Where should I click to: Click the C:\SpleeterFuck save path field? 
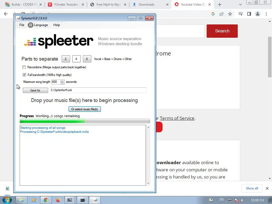pos(98,90)
